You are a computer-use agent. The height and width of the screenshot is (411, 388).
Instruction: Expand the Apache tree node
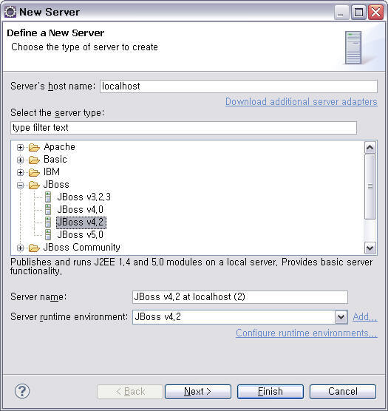[20, 147]
